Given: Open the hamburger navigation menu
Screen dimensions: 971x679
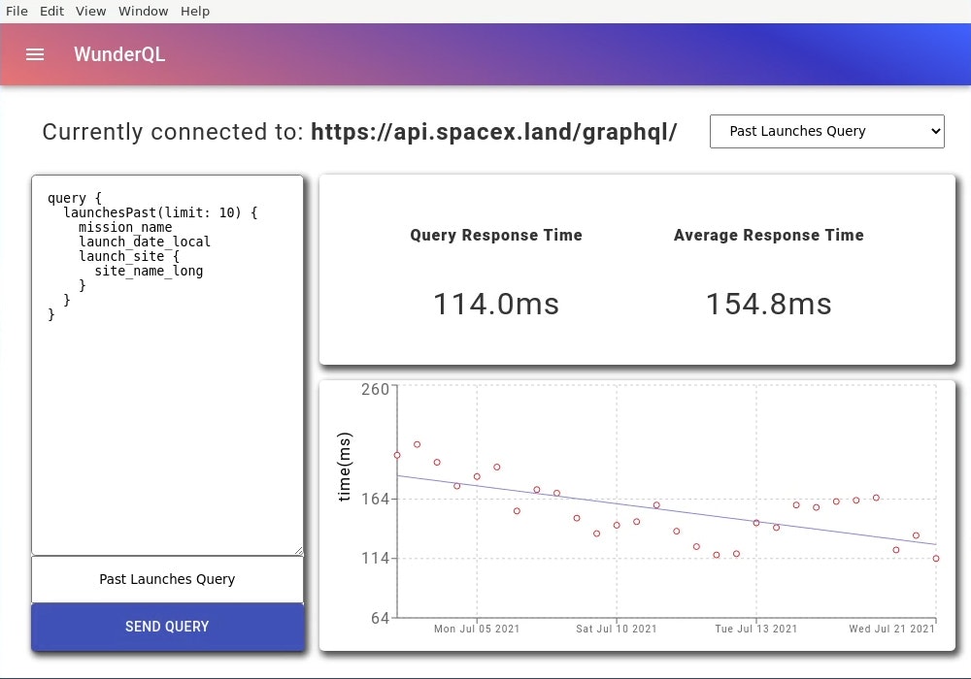Looking at the screenshot, I should [x=35, y=54].
